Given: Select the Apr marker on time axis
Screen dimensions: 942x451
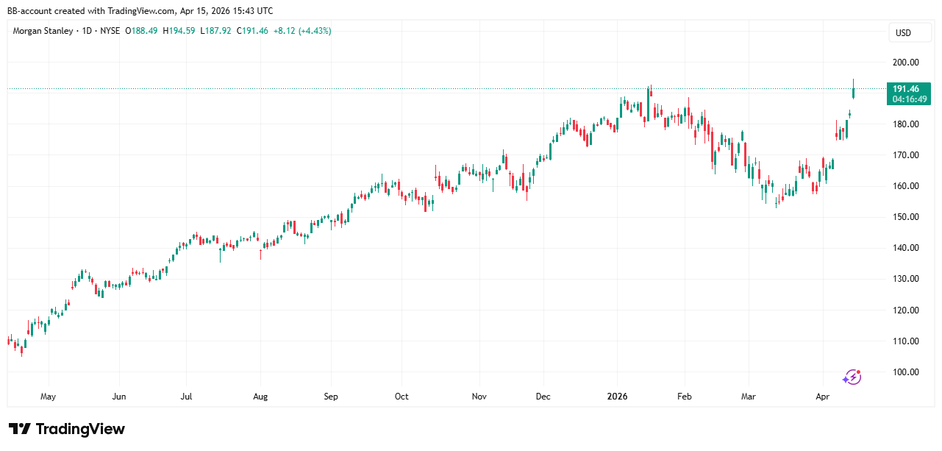Looking at the screenshot, I should tap(823, 397).
